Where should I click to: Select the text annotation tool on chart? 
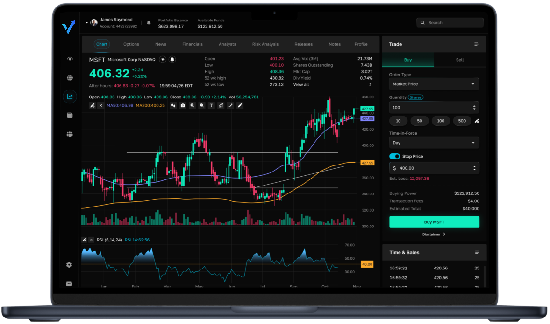pos(211,106)
